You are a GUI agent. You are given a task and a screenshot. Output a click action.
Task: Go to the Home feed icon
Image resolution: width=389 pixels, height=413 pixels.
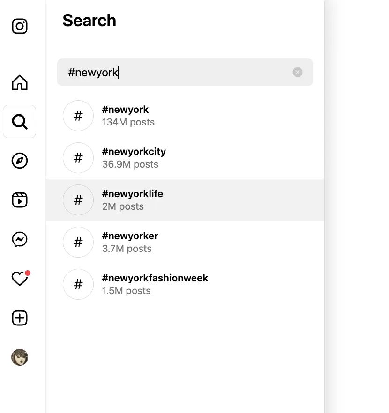click(x=20, y=82)
